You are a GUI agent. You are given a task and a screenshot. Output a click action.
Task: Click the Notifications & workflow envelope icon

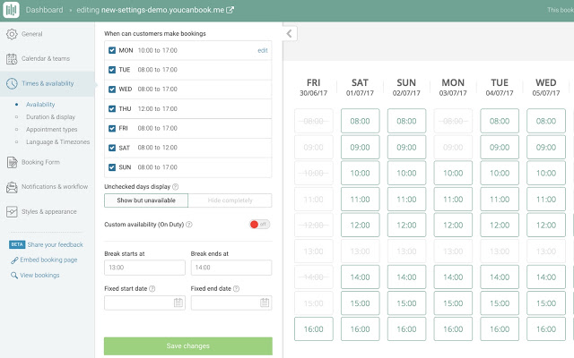(12, 187)
